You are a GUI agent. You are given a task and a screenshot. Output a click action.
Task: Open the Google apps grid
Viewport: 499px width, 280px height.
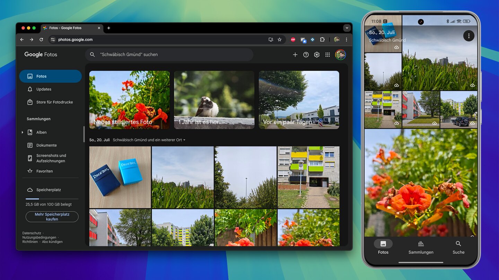(x=327, y=55)
